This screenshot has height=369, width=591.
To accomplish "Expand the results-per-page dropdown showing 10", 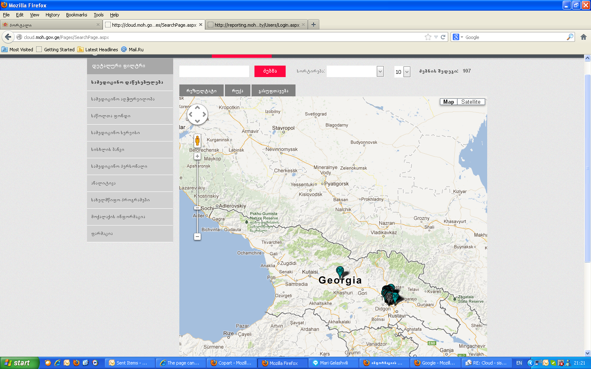I will point(407,72).
